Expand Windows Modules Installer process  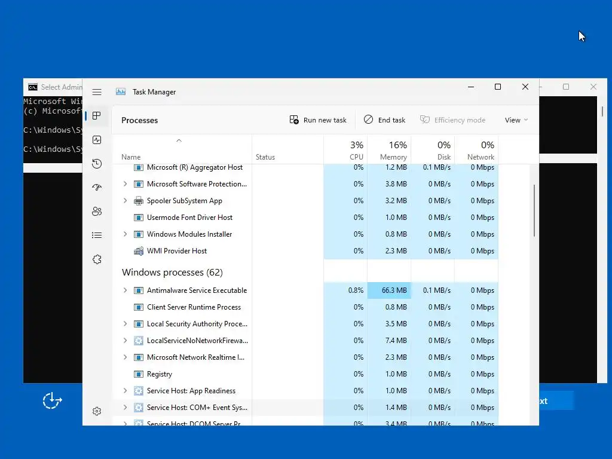[x=125, y=234]
